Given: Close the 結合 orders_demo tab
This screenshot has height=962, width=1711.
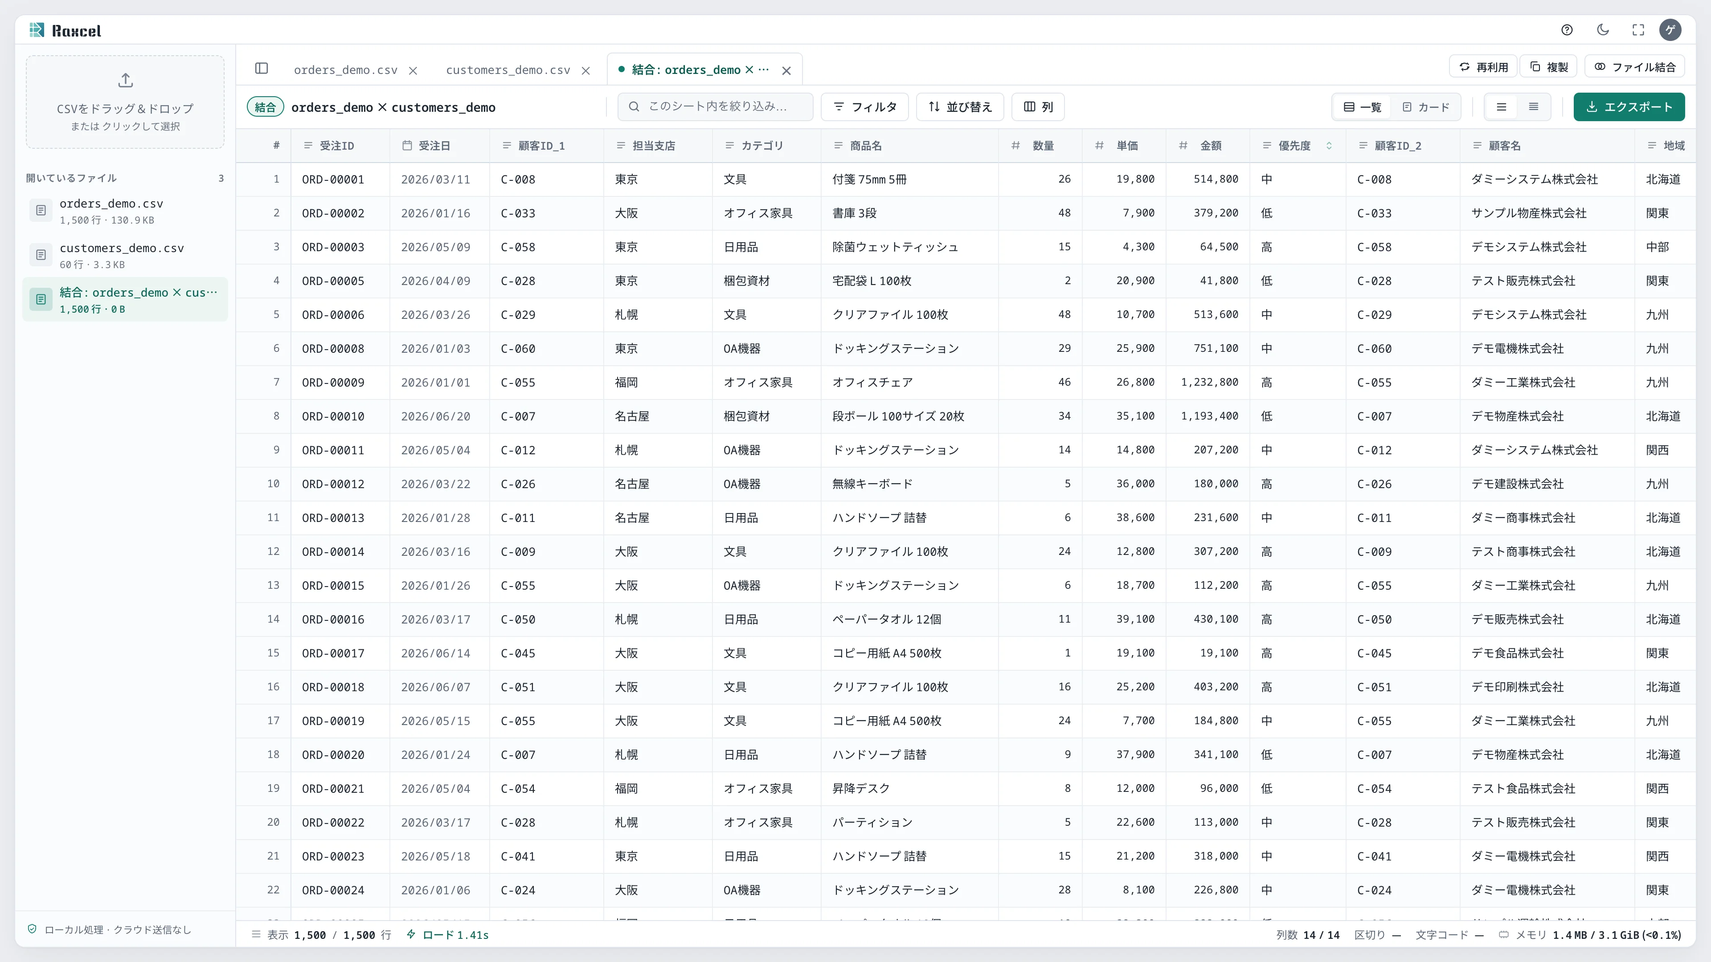Looking at the screenshot, I should 786,70.
